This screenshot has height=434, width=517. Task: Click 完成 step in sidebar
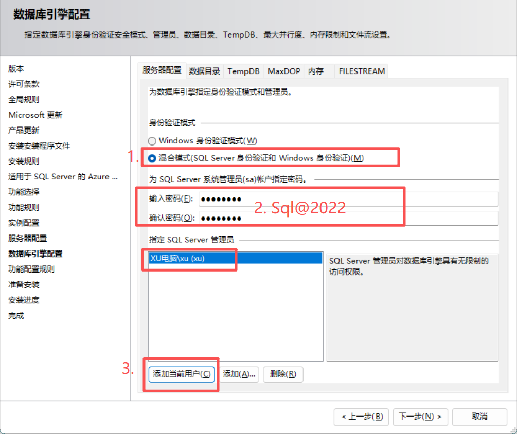16,316
